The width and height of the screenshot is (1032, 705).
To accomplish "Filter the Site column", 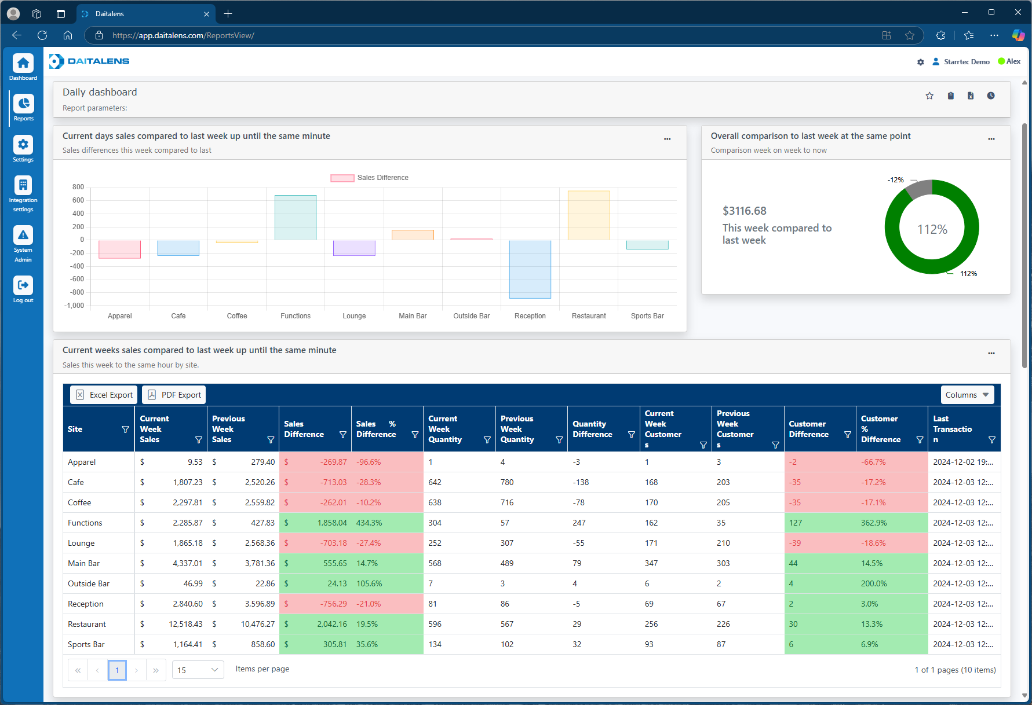I will pyautogui.click(x=126, y=429).
